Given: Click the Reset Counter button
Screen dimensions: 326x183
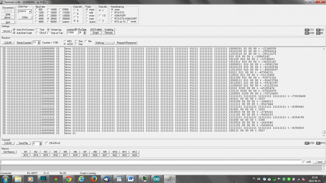Looking at the screenshot, I should 24,42.
